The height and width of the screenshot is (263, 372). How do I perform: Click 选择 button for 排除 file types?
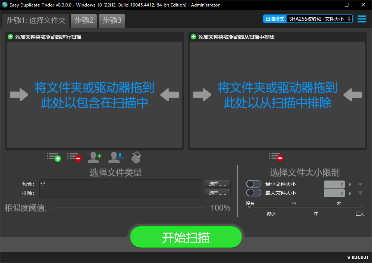pos(218,193)
